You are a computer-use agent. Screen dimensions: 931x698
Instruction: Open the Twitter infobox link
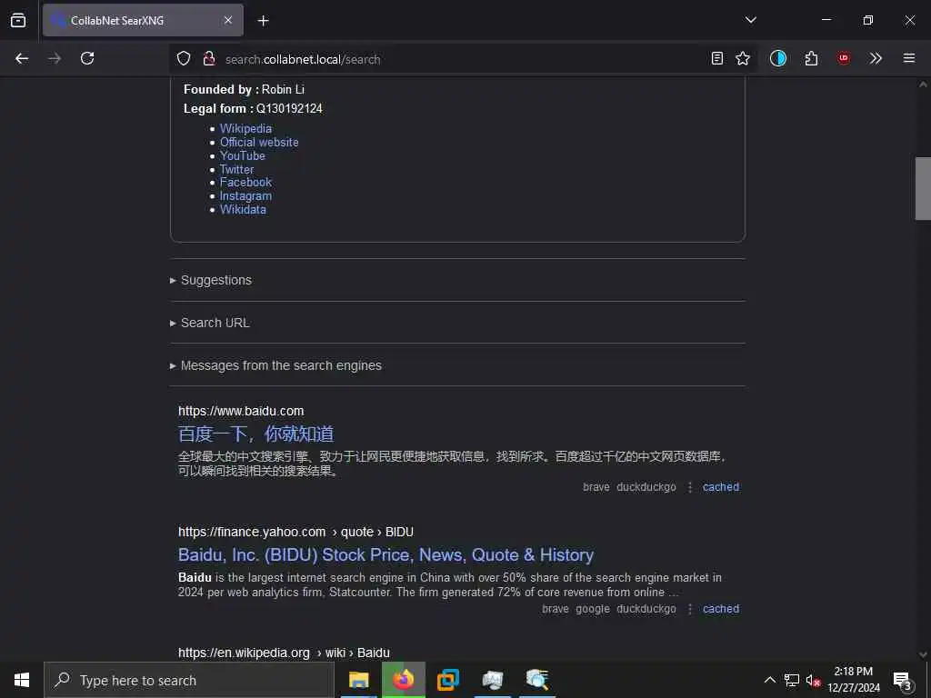click(x=237, y=169)
